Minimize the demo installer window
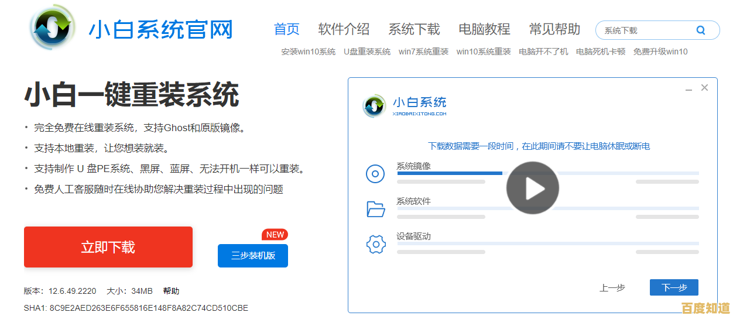Image resolution: width=733 pixels, height=319 pixels. [x=689, y=88]
